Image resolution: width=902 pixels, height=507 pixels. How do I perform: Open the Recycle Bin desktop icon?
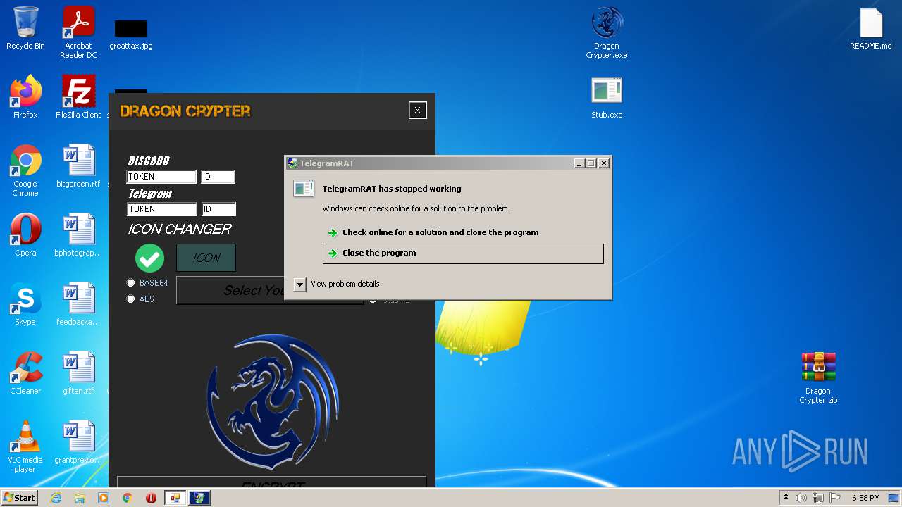point(25,28)
